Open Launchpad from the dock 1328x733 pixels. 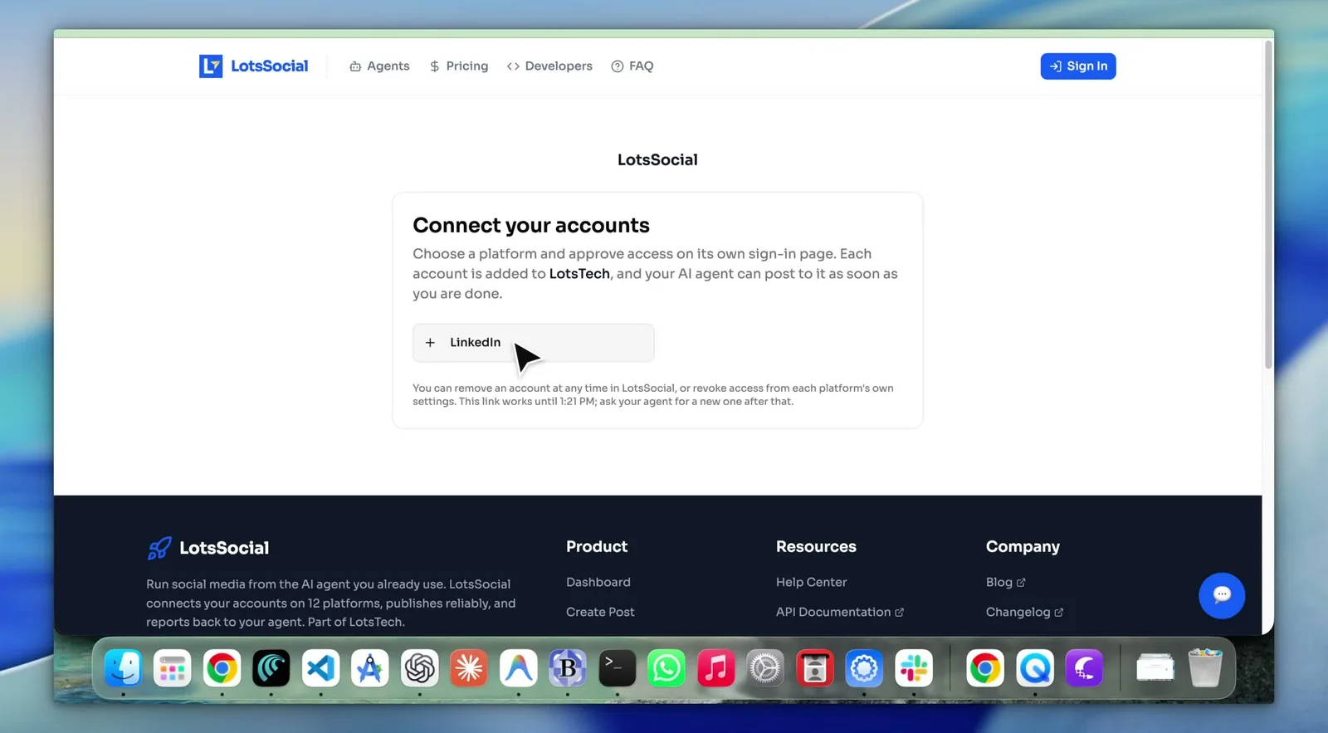[x=173, y=668]
